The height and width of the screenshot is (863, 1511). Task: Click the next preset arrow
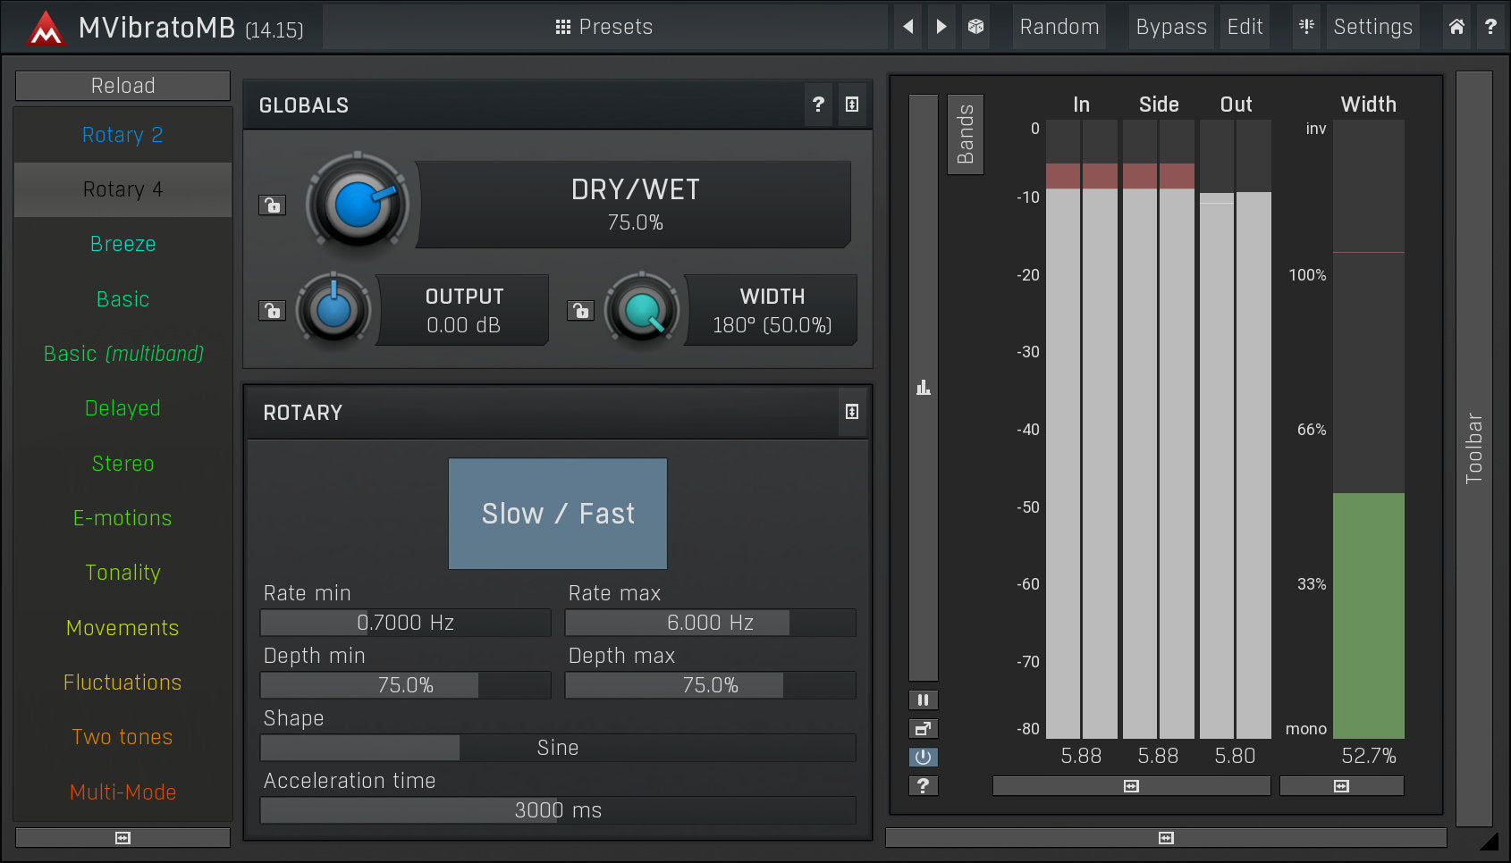tap(941, 27)
